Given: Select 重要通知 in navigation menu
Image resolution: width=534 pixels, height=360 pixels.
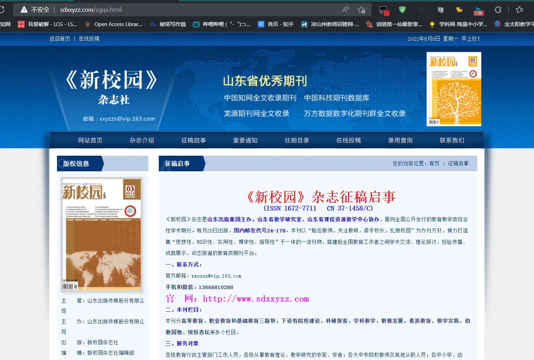Looking at the screenshot, I should [245, 140].
